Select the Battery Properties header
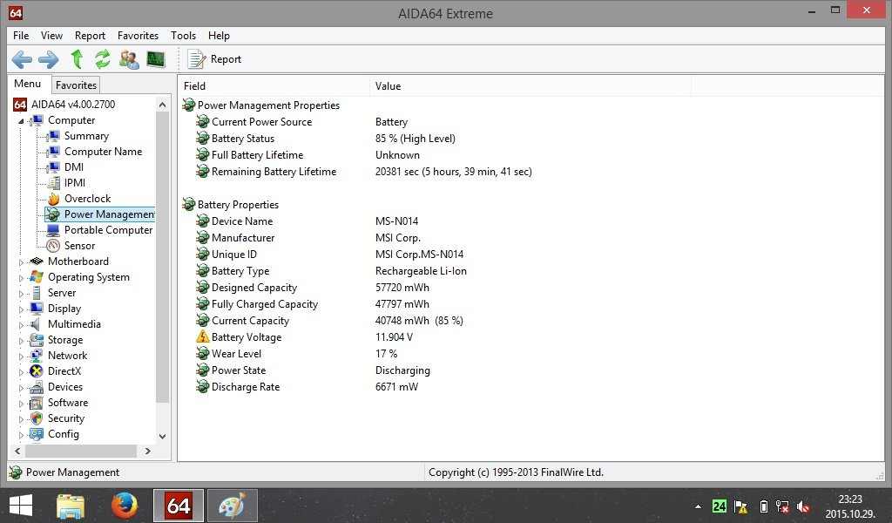This screenshot has width=892, height=523. (x=238, y=204)
